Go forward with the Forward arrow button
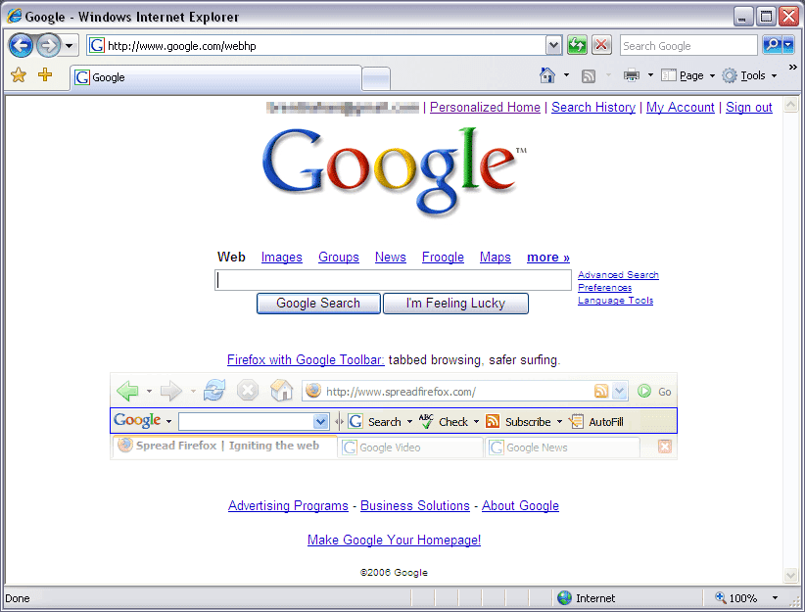 48,46
